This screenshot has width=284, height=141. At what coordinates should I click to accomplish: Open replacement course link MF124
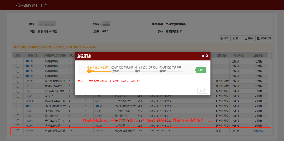pos(99,101)
